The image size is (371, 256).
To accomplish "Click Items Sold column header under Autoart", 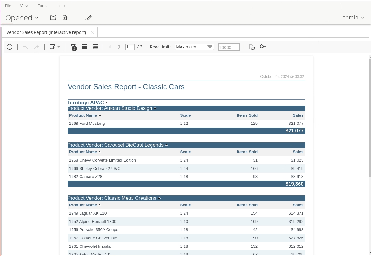I will click(247, 115).
